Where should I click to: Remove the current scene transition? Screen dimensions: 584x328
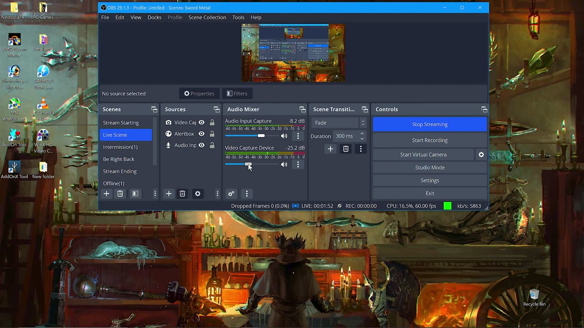point(346,149)
